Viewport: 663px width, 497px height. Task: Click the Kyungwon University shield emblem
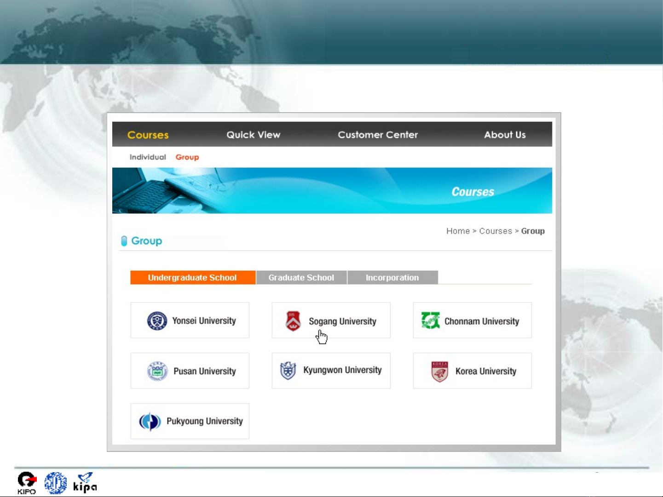click(x=288, y=371)
